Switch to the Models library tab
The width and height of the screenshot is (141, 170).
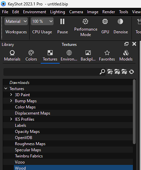click(x=126, y=56)
